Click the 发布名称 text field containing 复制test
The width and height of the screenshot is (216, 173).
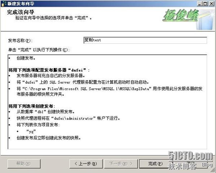click(x=145, y=40)
